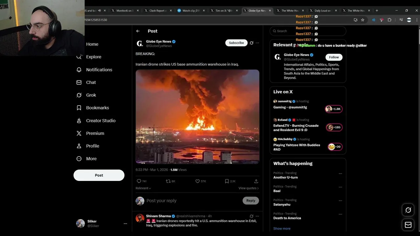Expand View quotes chevron link
This screenshot has height=236, width=420.
[x=249, y=188]
